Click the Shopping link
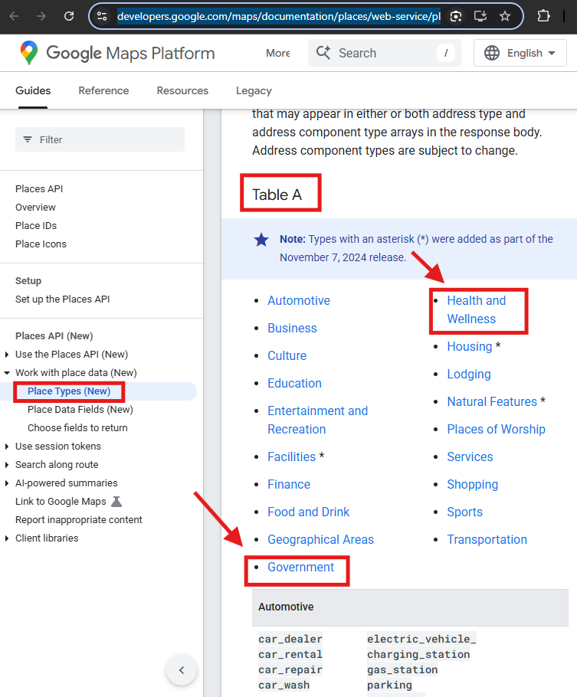This screenshot has height=697, width=577. (473, 484)
